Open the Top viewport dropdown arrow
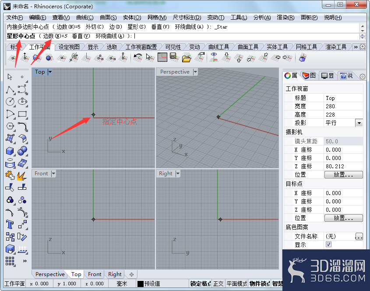The image size is (370, 291). 50,72
